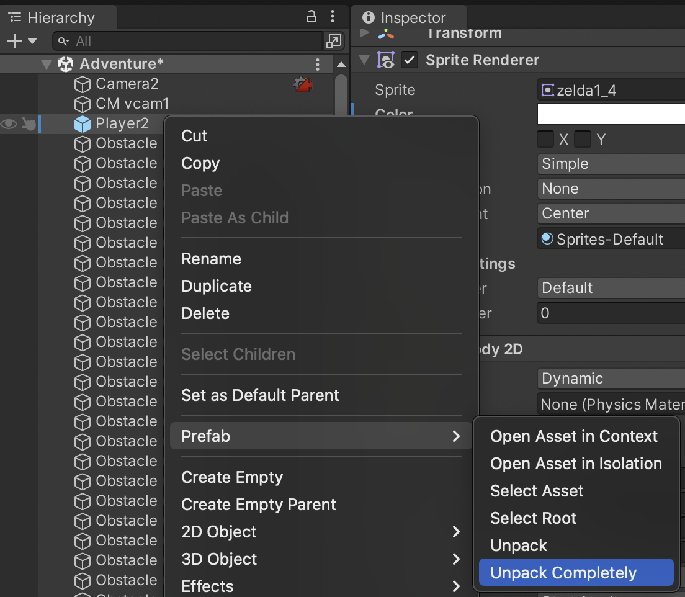685x597 pixels.
Task: Click the plus create-object button
Action: click(x=14, y=41)
